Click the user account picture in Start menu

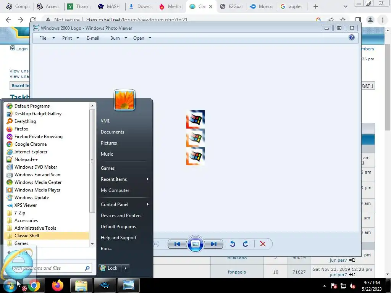124,100
